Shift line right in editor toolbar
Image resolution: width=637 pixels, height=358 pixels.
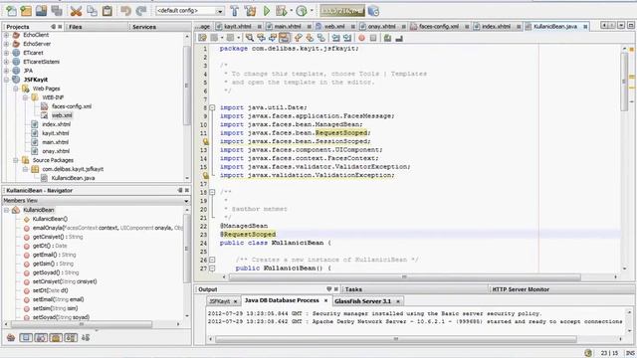[347, 38]
